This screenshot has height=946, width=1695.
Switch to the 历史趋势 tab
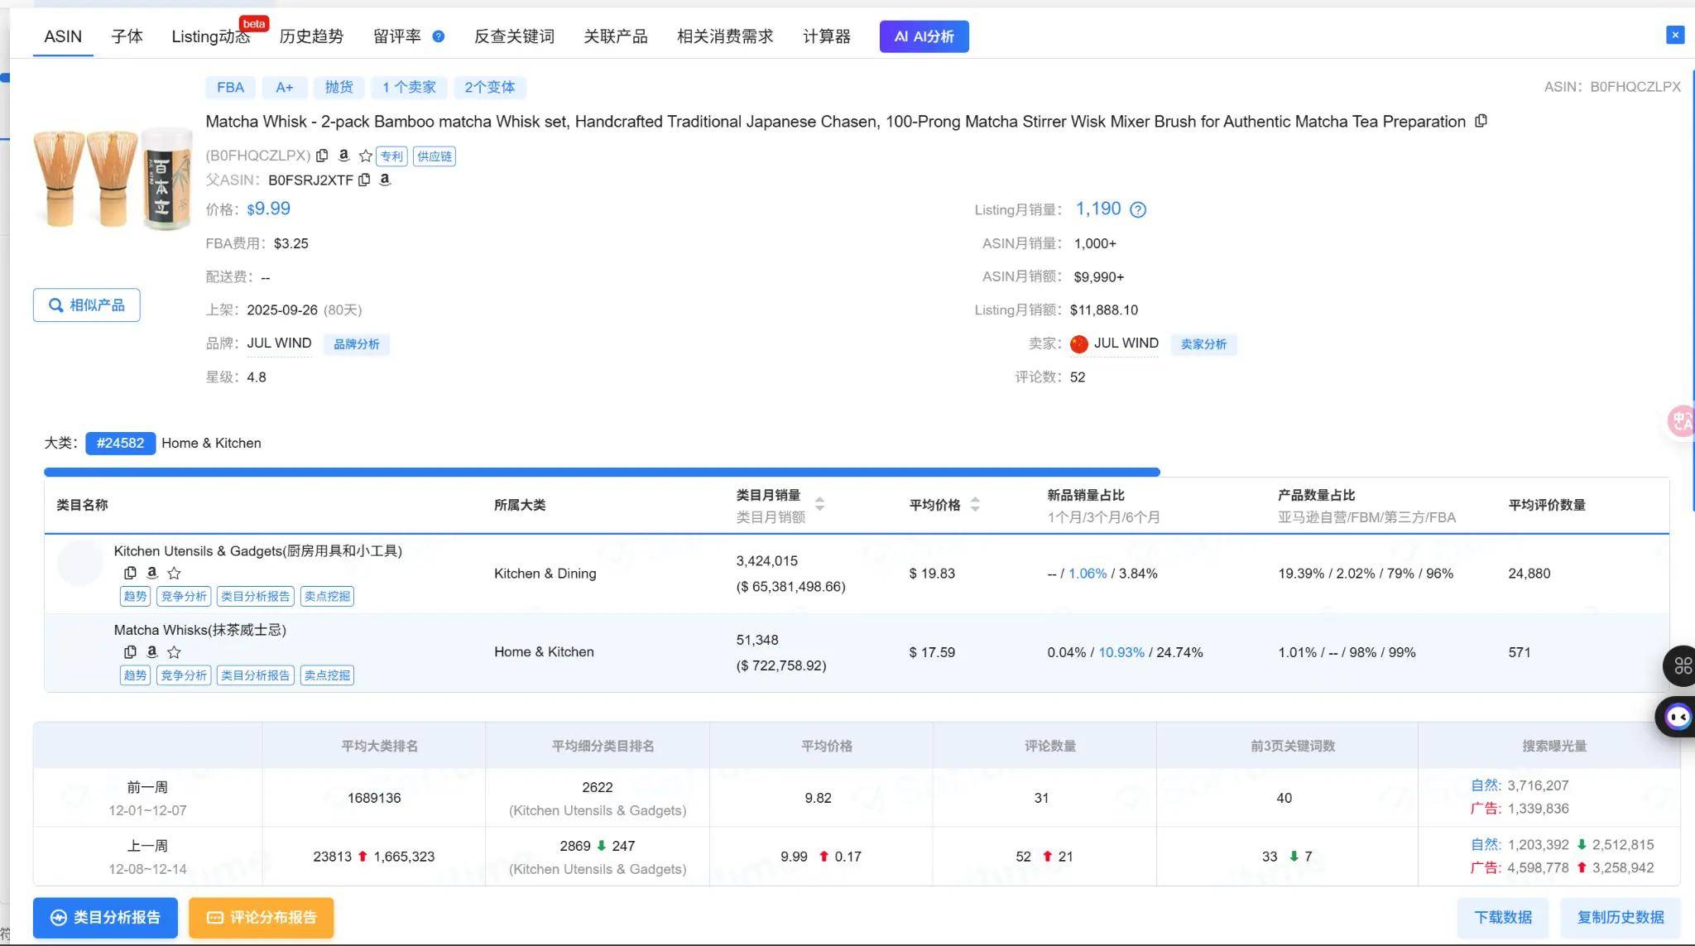(311, 36)
